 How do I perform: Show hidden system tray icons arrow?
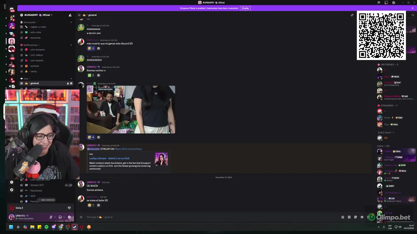coord(379,227)
